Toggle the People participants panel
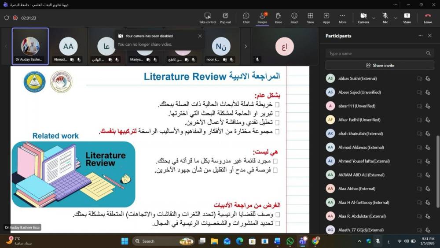Screen dimensions: 440x248 262,18
